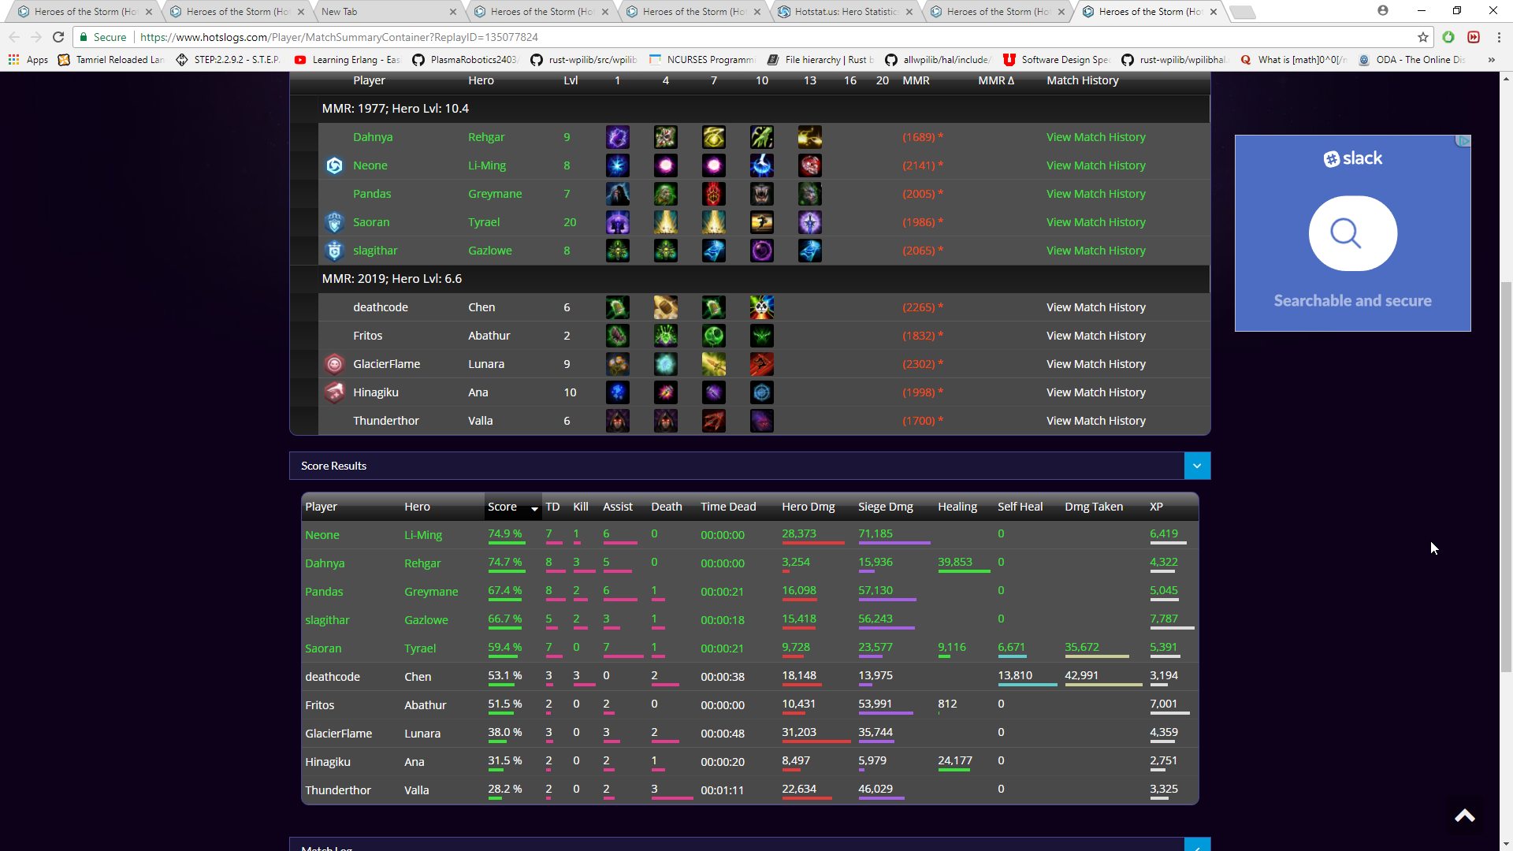
Task: Click Lunara's level 4 talent icon
Action: click(666, 364)
